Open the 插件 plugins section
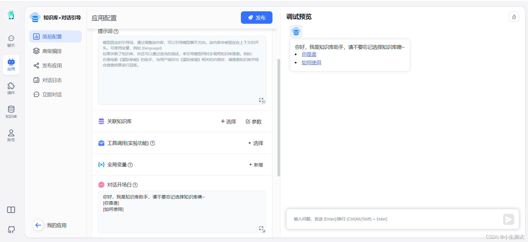Viewport: 528px width, 242px height. tap(11, 88)
